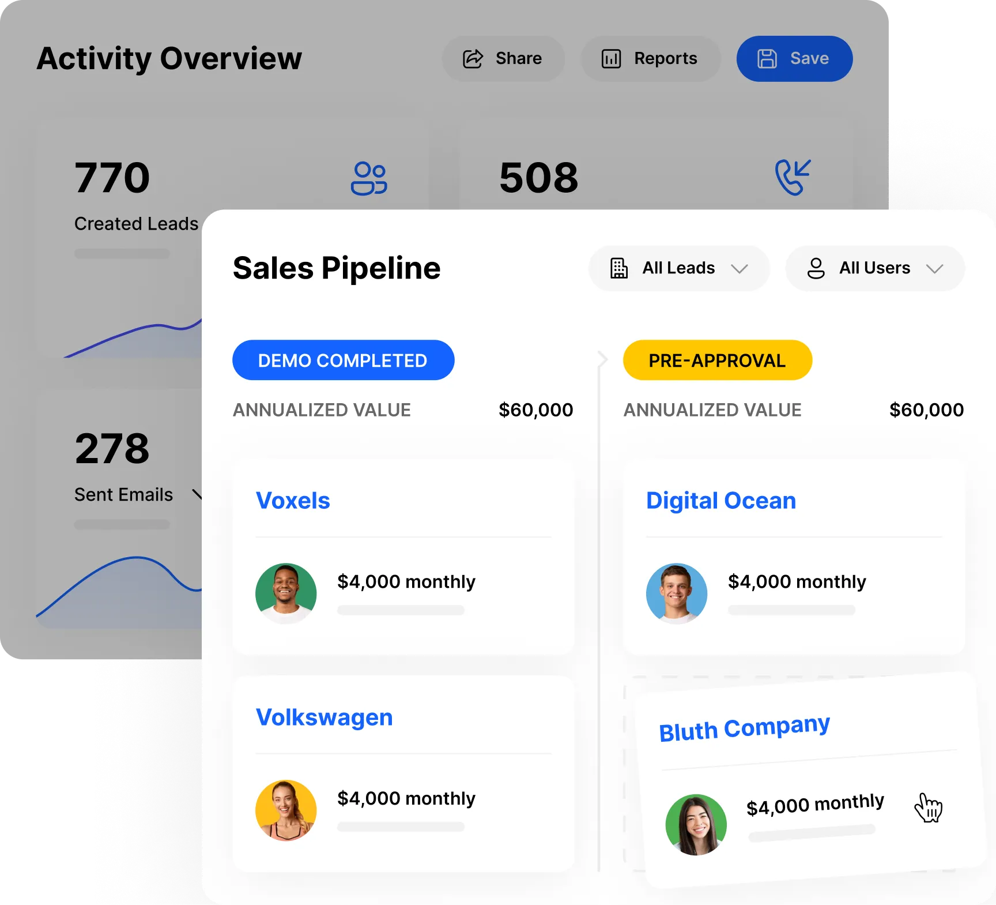Click the floppy disk Save icon
The width and height of the screenshot is (996, 905).
pyautogui.click(x=767, y=59)
